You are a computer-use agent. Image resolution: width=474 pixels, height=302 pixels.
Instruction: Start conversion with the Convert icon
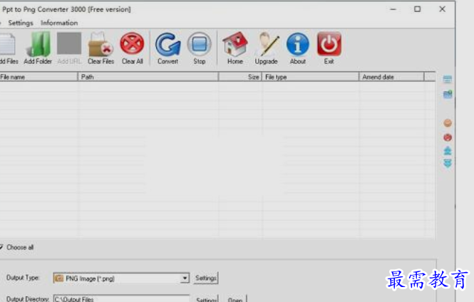point(168,44)
